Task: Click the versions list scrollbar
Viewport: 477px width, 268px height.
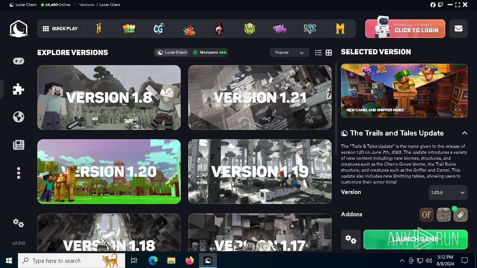Action: click(337, 109)
